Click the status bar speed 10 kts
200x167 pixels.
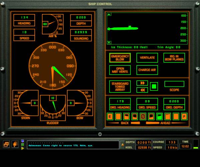click(x=172, y=148)
